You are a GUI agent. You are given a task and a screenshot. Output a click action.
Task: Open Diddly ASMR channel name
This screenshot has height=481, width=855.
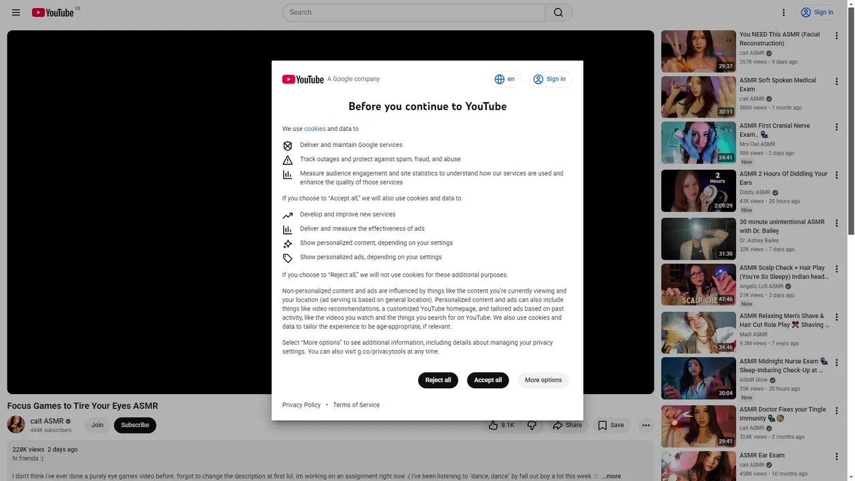pos(755,192)
